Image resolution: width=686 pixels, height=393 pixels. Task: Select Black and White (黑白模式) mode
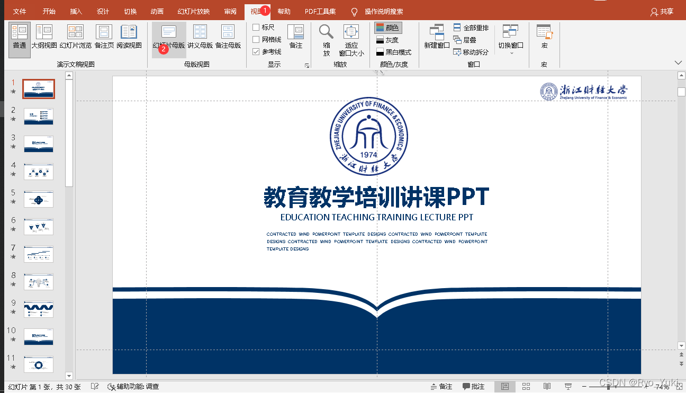point(394,52)
